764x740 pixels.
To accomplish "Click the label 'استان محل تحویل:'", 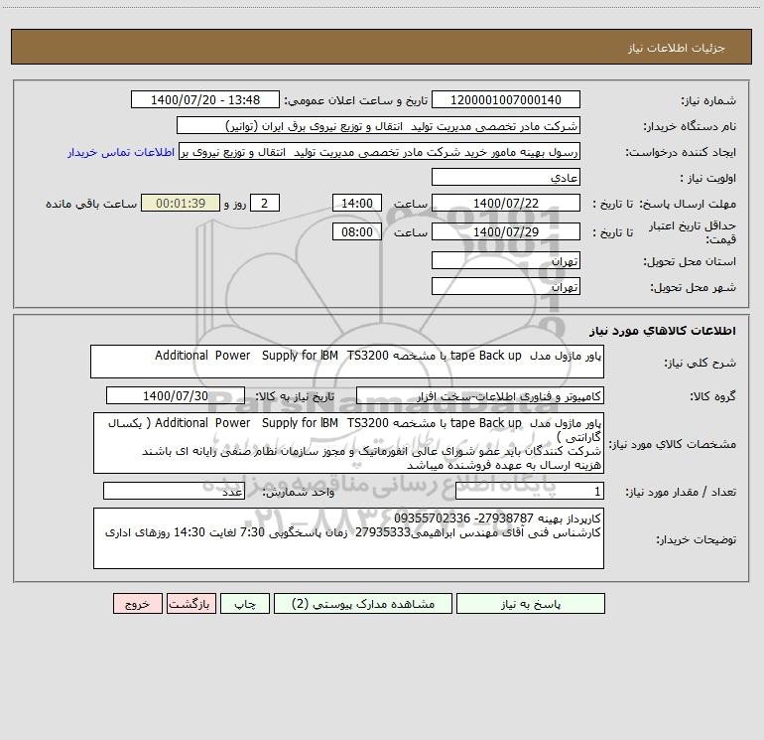I will pos(690,261).
